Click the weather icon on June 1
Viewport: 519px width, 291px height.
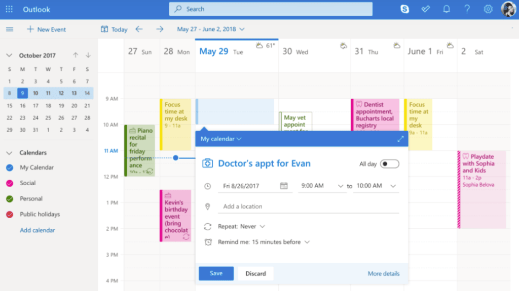click(450, 46)
